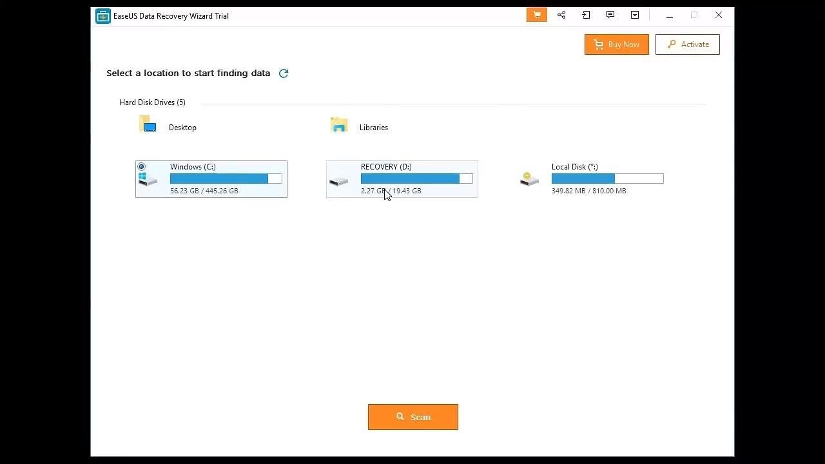Viewport: 825px width, 464px height.
Task: Click the orange shopping cart icon in title bar
Action: 536,15
